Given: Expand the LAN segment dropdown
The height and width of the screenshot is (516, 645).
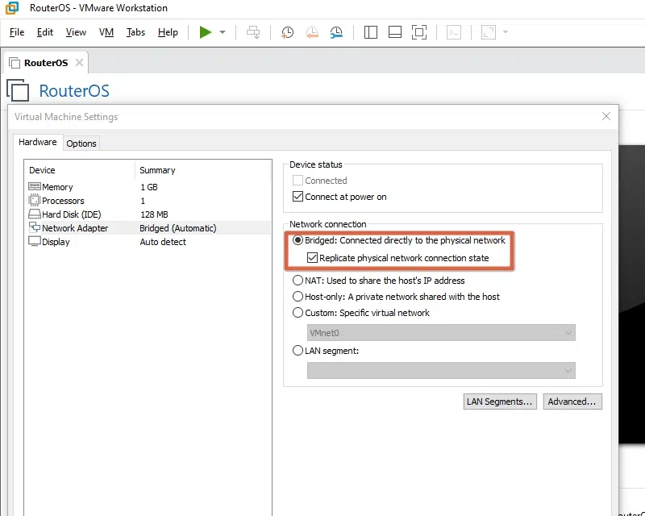Looking at the screenshot, I should (568, 370).
